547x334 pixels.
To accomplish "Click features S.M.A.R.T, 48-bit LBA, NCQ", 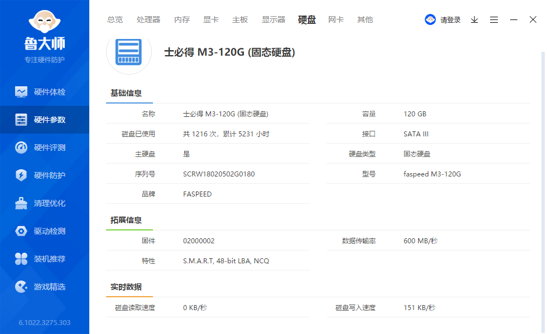I will pos(225,261).
